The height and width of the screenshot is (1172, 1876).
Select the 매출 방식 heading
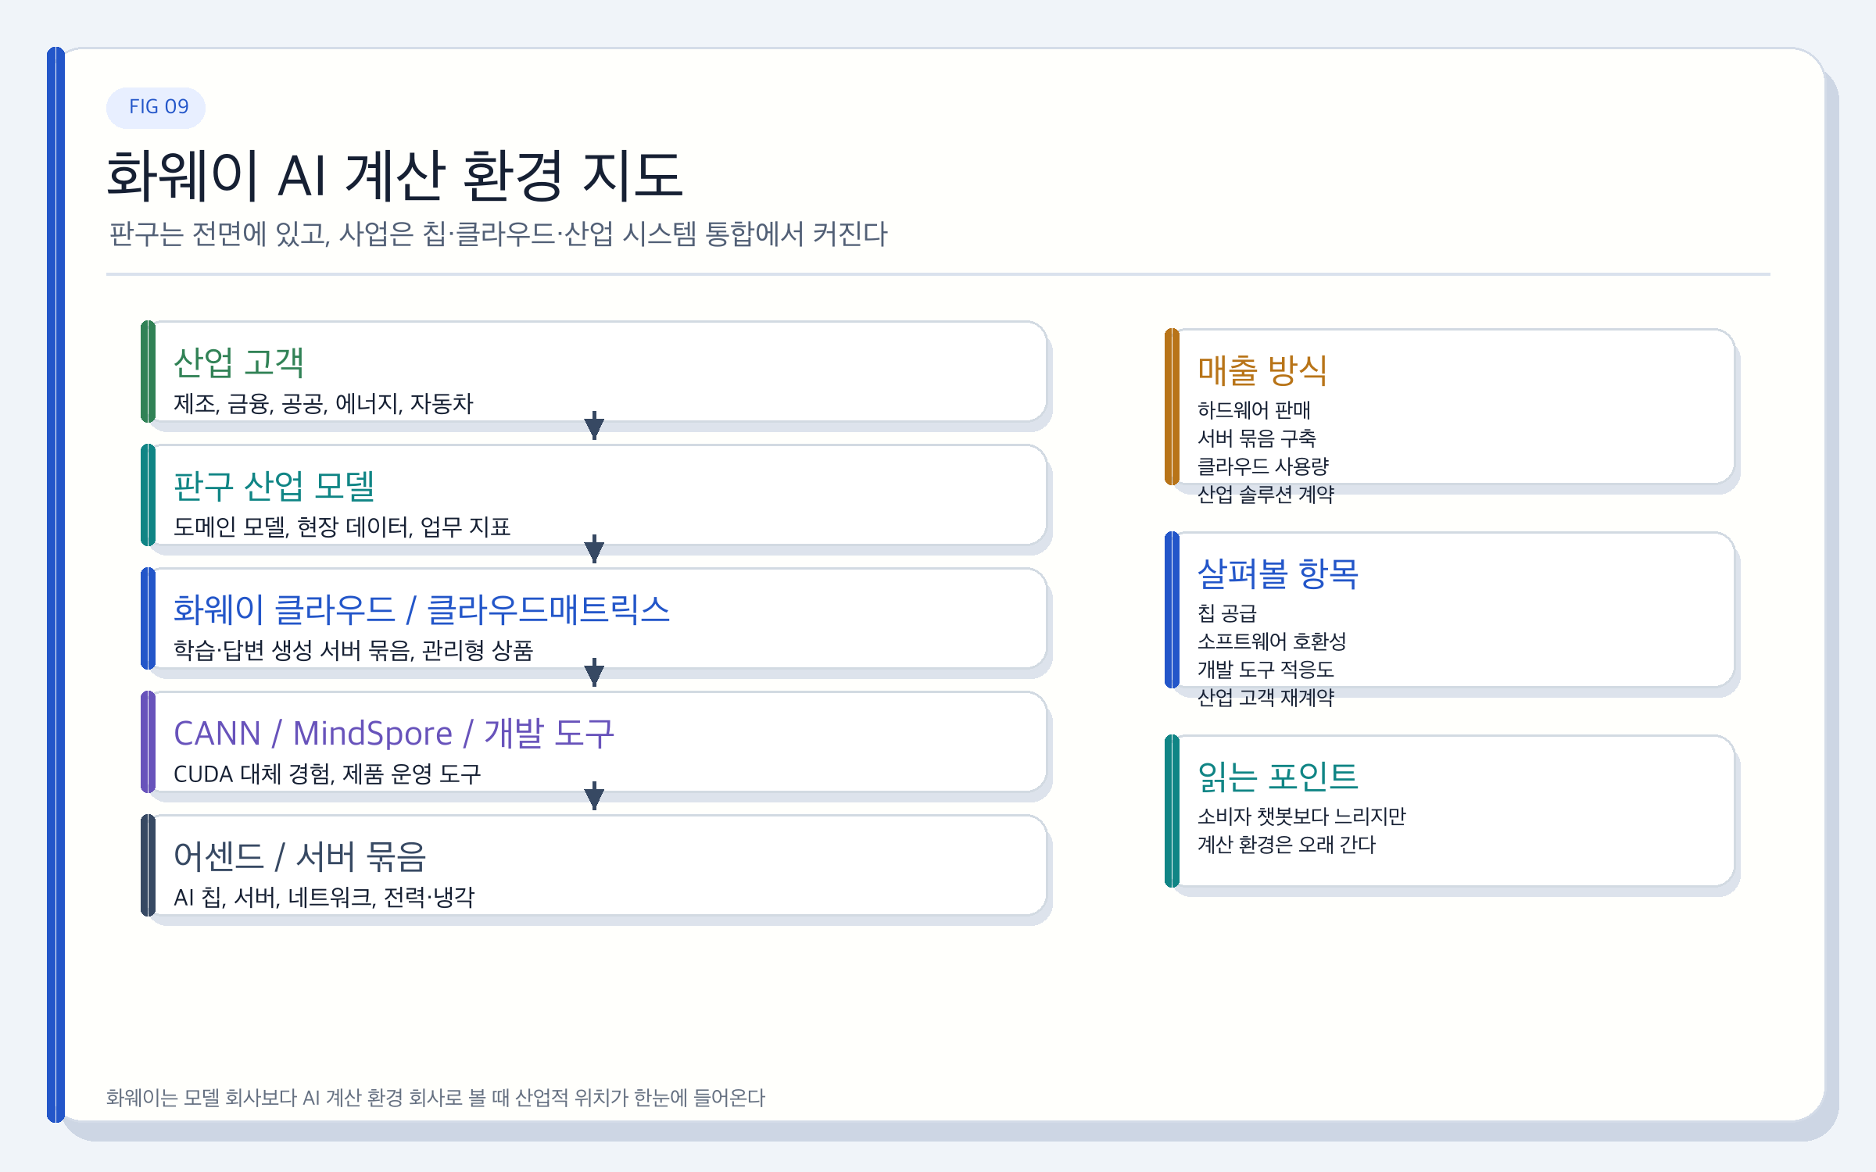[1262, 370]
